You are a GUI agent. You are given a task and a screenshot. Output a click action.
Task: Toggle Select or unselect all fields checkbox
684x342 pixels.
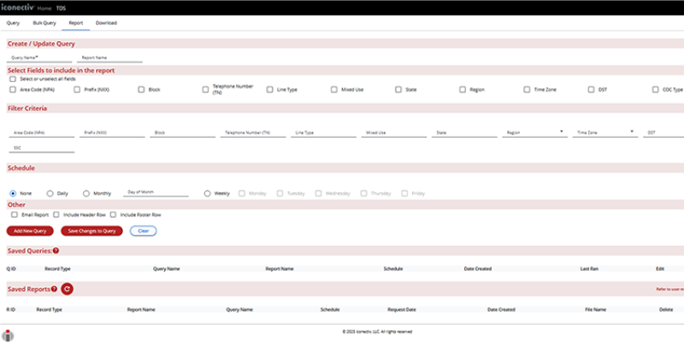[x=13, y=79]
